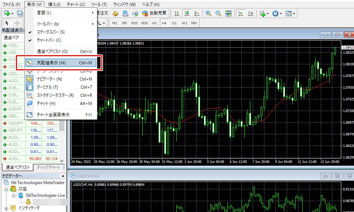Select the crosshair cursor tool
The image size is (354, 212).
(17, 23)
